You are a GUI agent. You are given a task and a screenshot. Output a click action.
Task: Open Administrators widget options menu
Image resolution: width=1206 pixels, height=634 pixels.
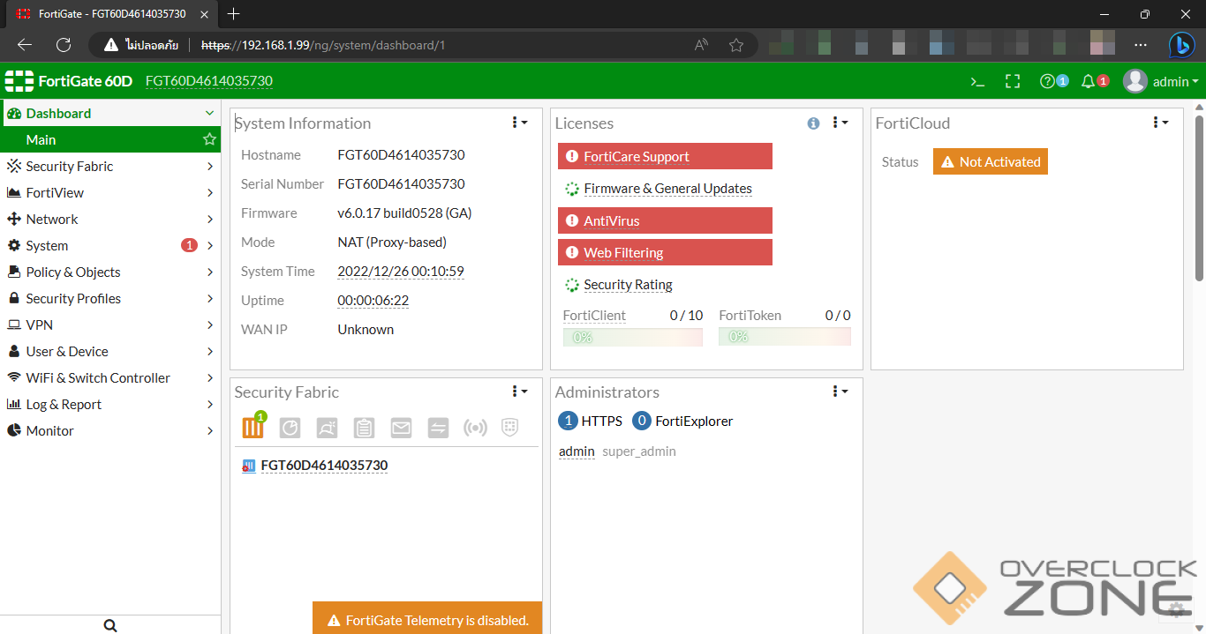click(840, 392)
